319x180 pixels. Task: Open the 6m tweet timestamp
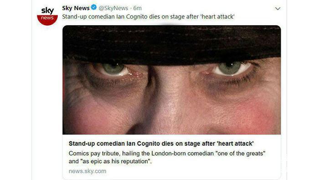[137, 8]
